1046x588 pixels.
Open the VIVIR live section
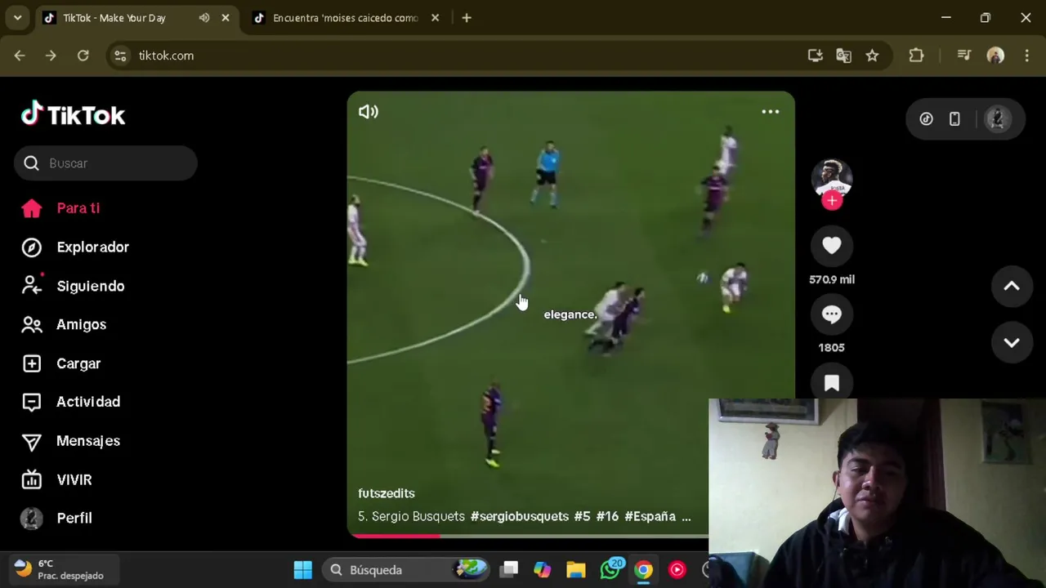(x=56, y=479)
